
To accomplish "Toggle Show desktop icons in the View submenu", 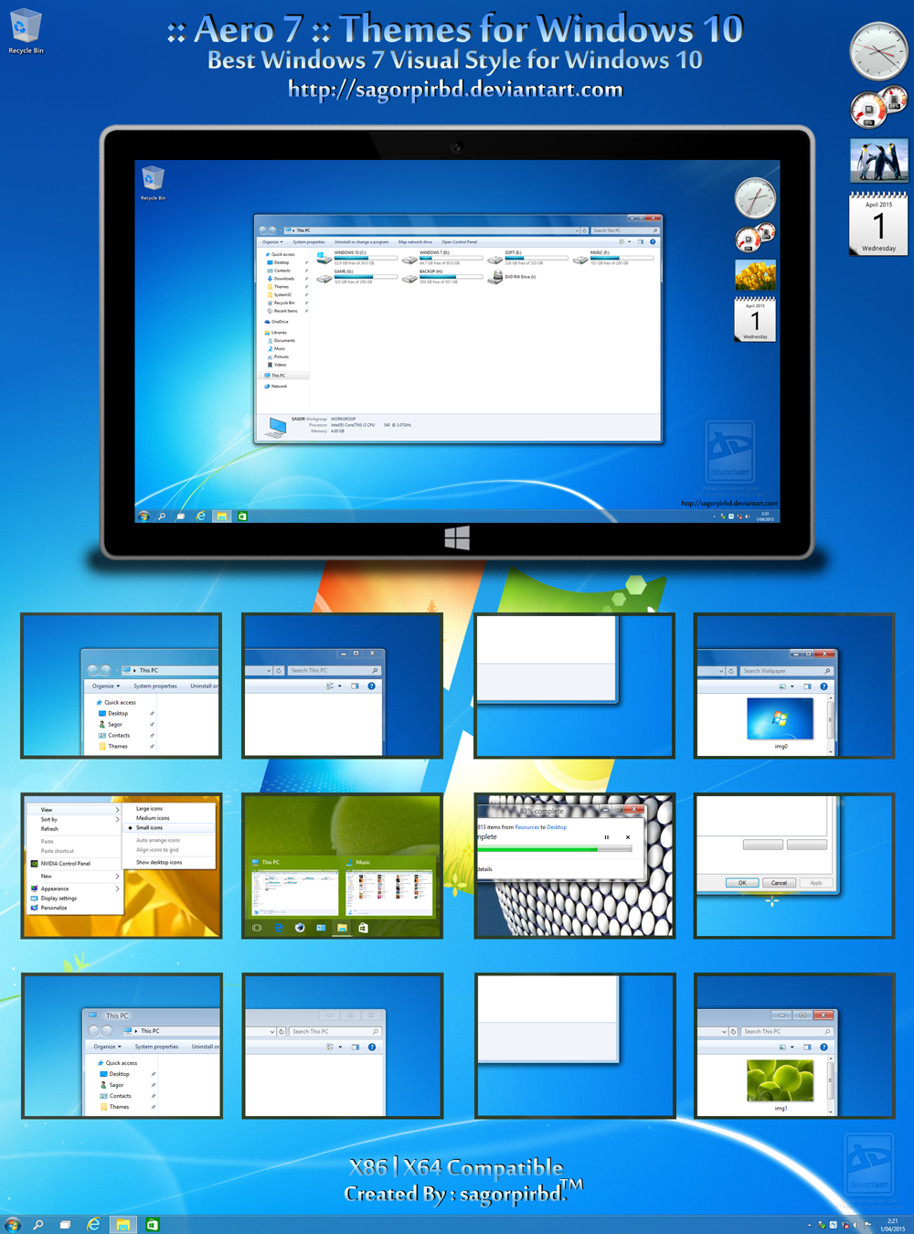I will pyautogui.click(x=159, y=862).
